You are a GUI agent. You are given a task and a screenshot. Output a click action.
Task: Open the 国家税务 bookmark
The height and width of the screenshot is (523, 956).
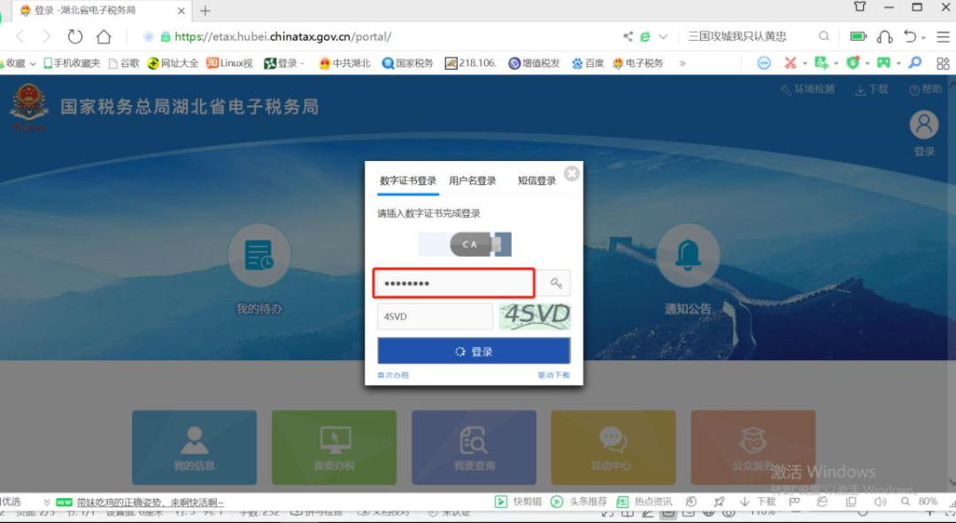408,63
